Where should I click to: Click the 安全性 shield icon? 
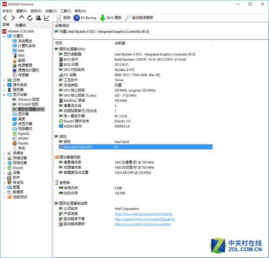(x=9, y=183)
